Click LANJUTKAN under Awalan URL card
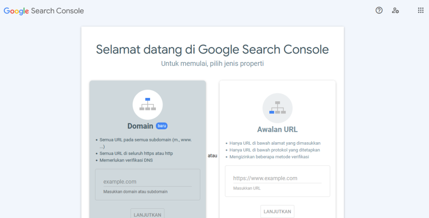This screenshot has height=218, width=429. click(x=277, y=211)
